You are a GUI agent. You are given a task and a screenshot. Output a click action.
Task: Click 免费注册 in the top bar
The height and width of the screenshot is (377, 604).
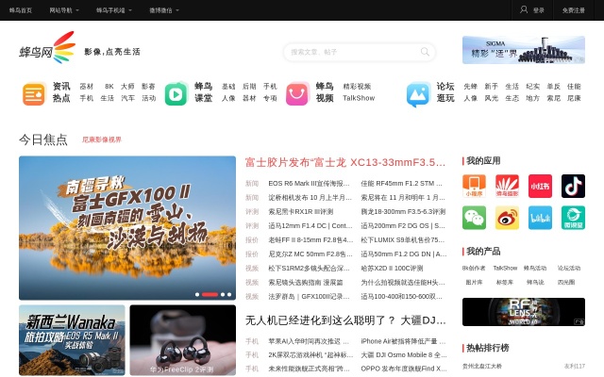click(574, 10)
